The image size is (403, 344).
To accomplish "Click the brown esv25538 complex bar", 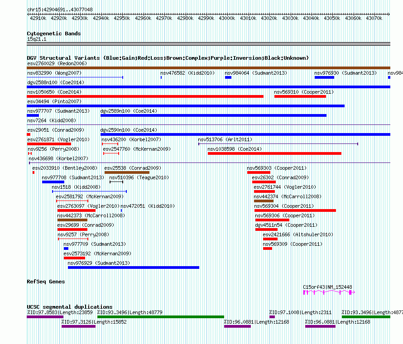I will point(127,172).
